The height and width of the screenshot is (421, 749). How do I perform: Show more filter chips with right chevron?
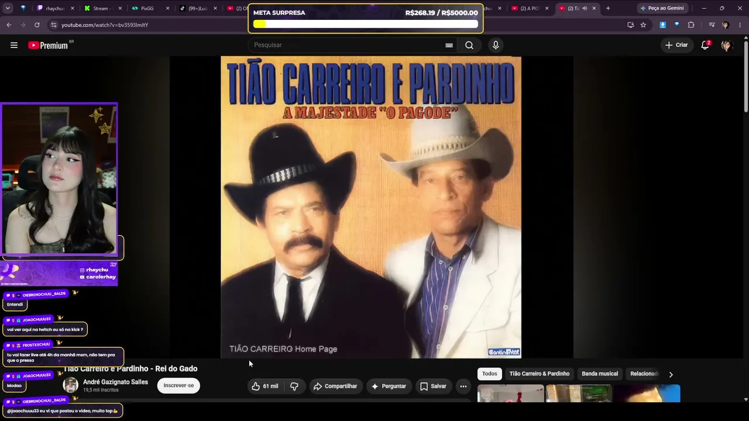(671, 374)
